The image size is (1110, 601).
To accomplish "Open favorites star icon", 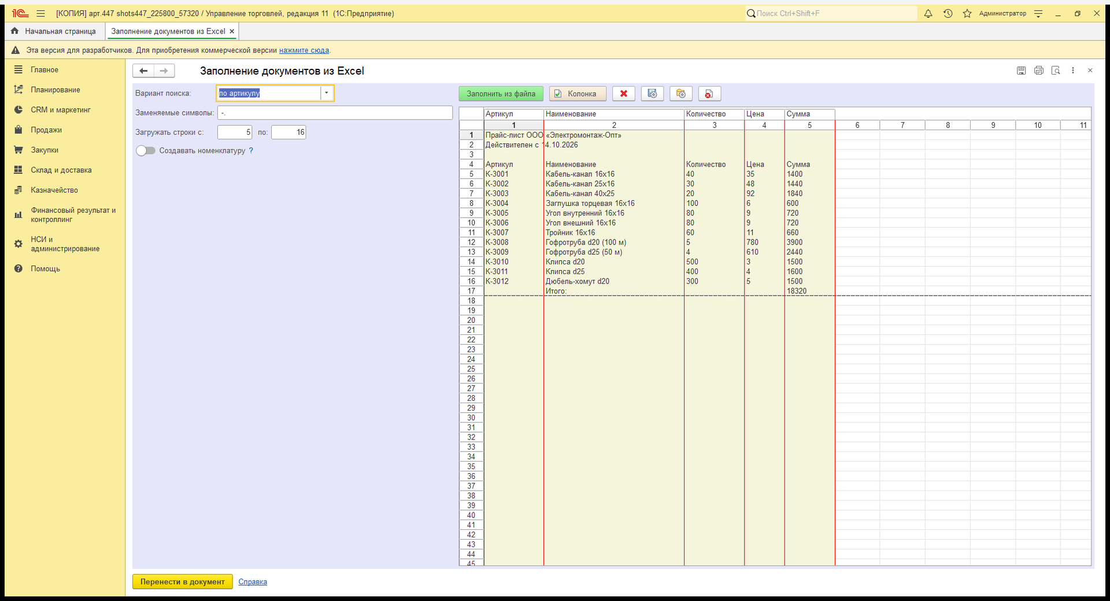I will tap(967, 13).
